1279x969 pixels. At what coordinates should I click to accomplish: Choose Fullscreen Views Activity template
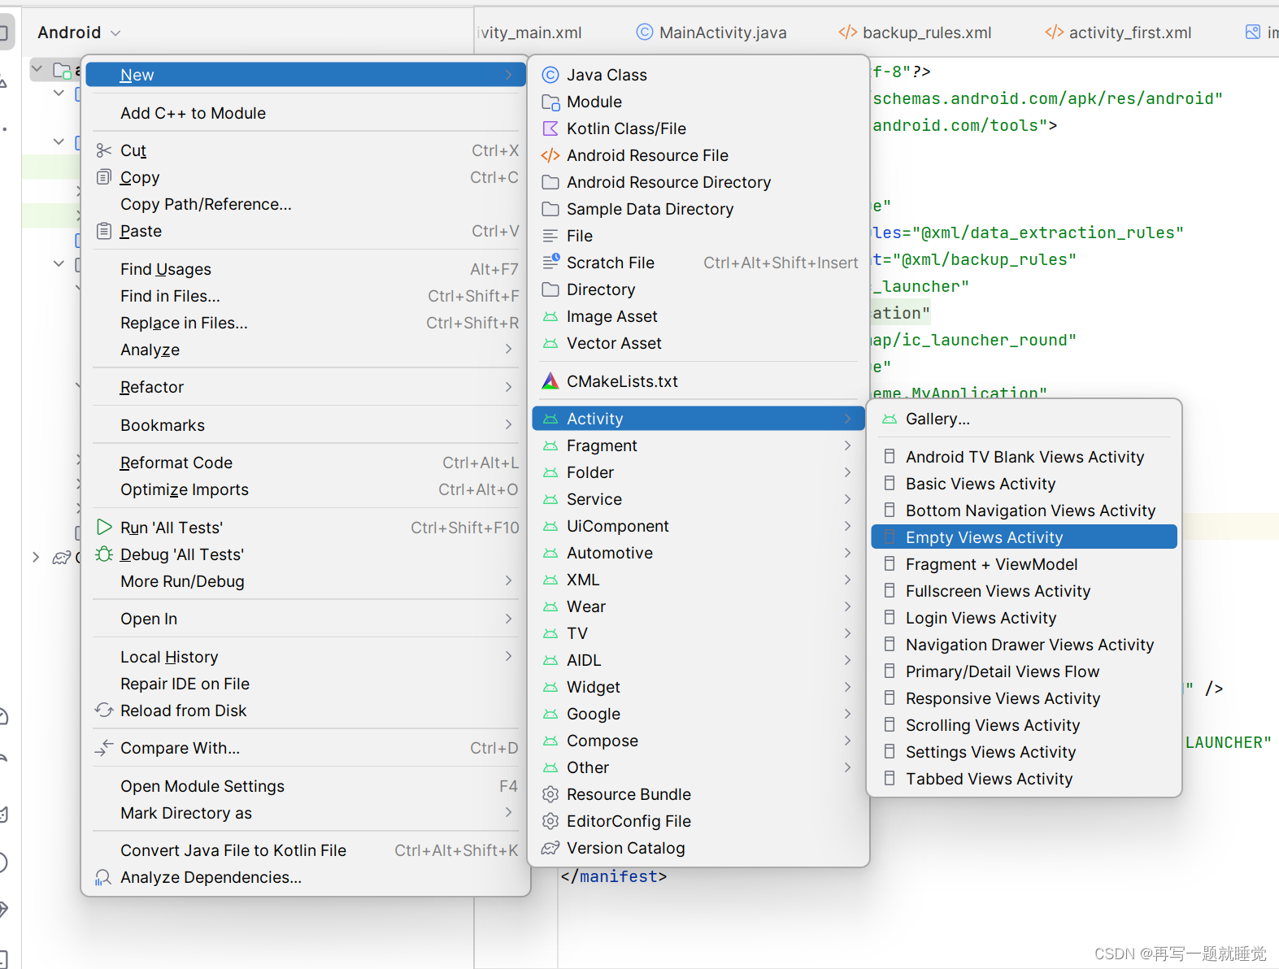[1024, 591]
